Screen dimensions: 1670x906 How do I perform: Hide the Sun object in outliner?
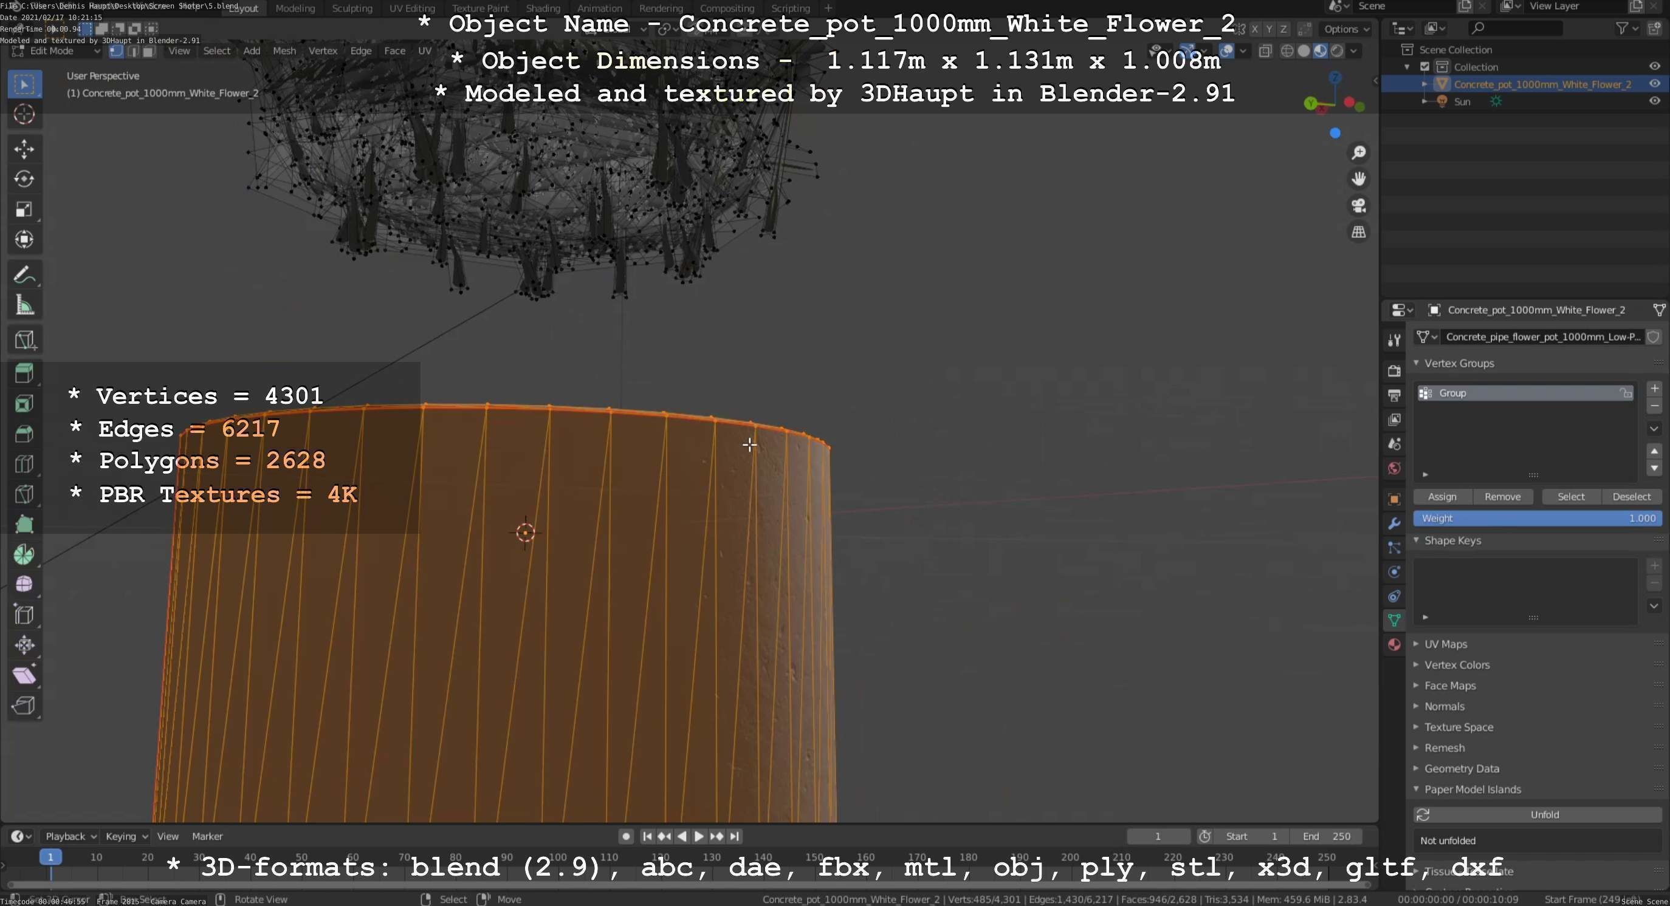coord(1654,101)
